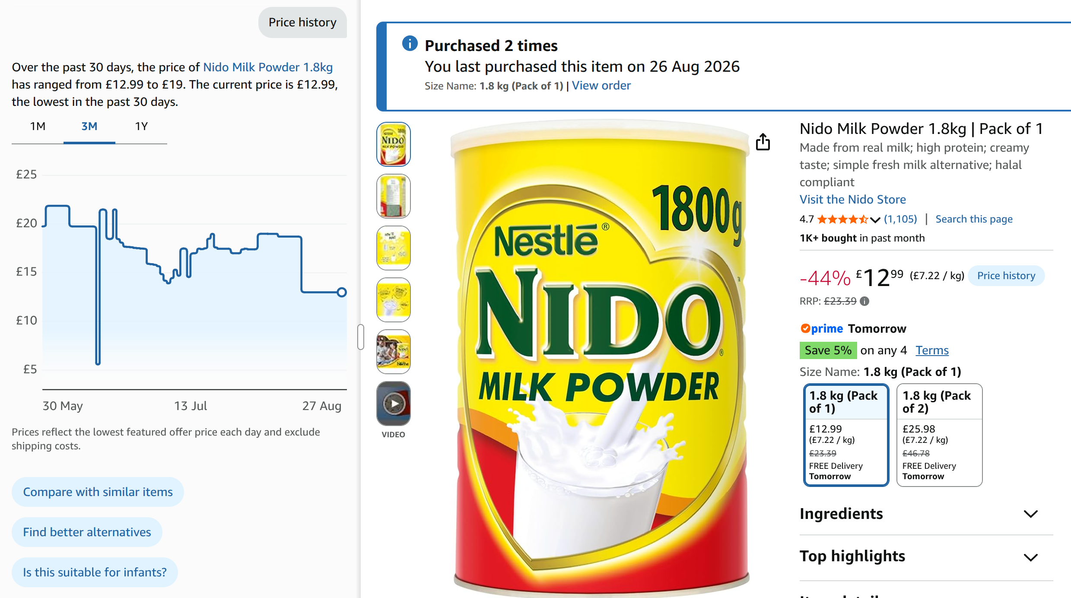Screen dimensions: 1071x598
Task: Click the Price history pill near price
Action: tap(1006, 276)
